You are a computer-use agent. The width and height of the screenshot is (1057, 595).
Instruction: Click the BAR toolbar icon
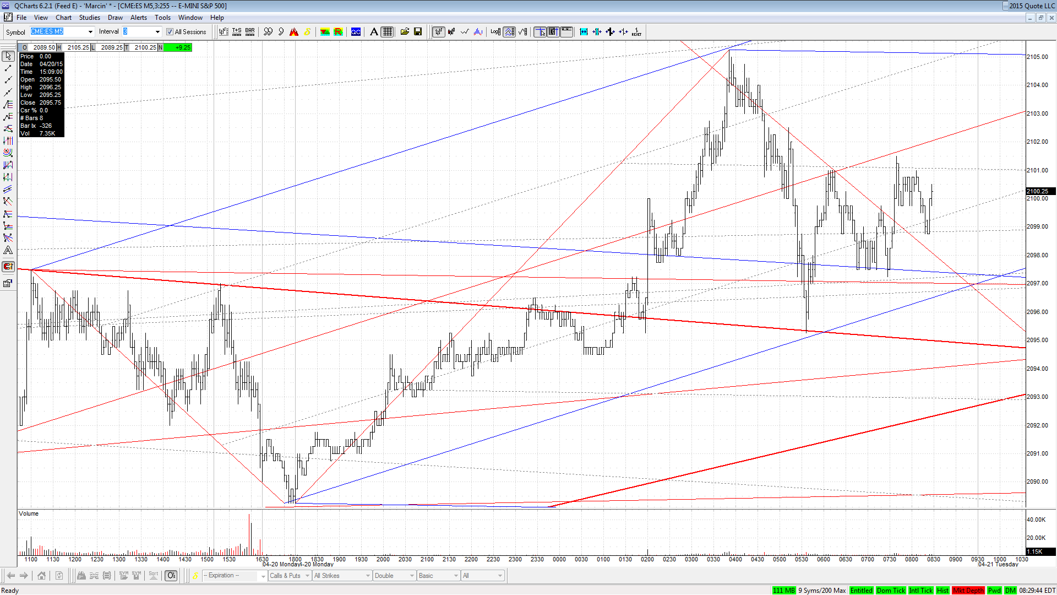click(250, 32)
